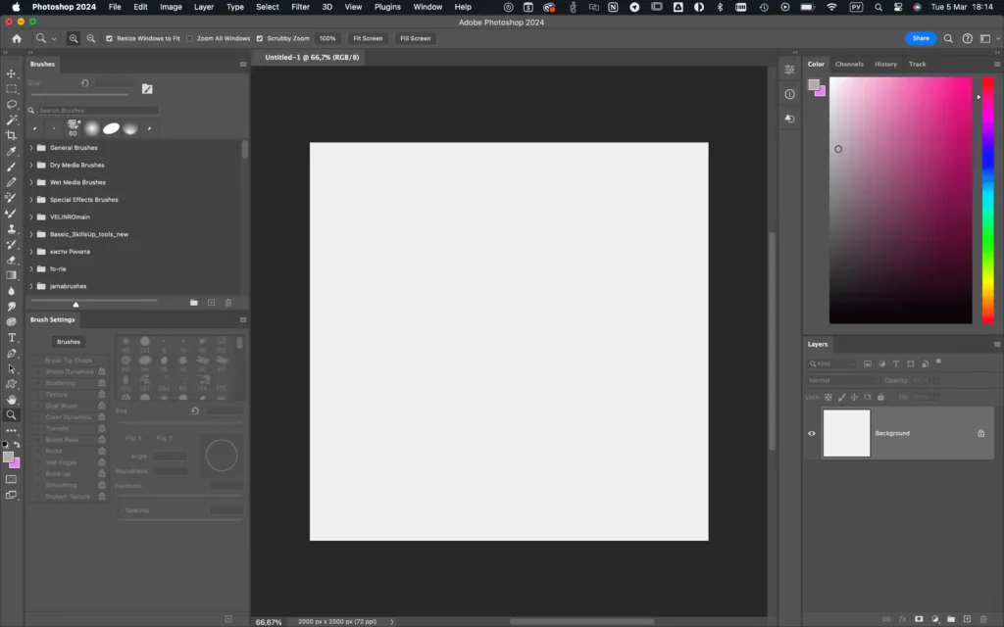
Task: Open the Edit Toolbar three-dots menu
Action: [12, 431]
